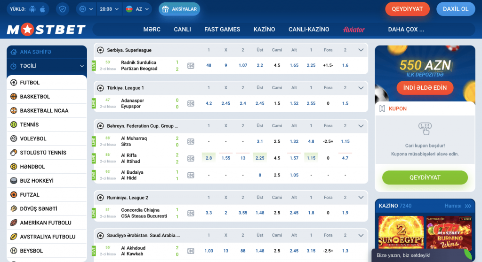Select AMERİKAN FUTBOLU in the sidebar
482x262 pixels.
click(47, 223)
